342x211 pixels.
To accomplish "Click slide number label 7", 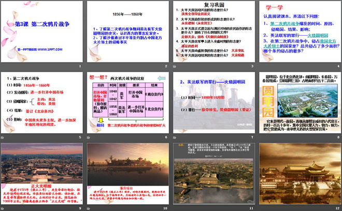I will point(252,137).
